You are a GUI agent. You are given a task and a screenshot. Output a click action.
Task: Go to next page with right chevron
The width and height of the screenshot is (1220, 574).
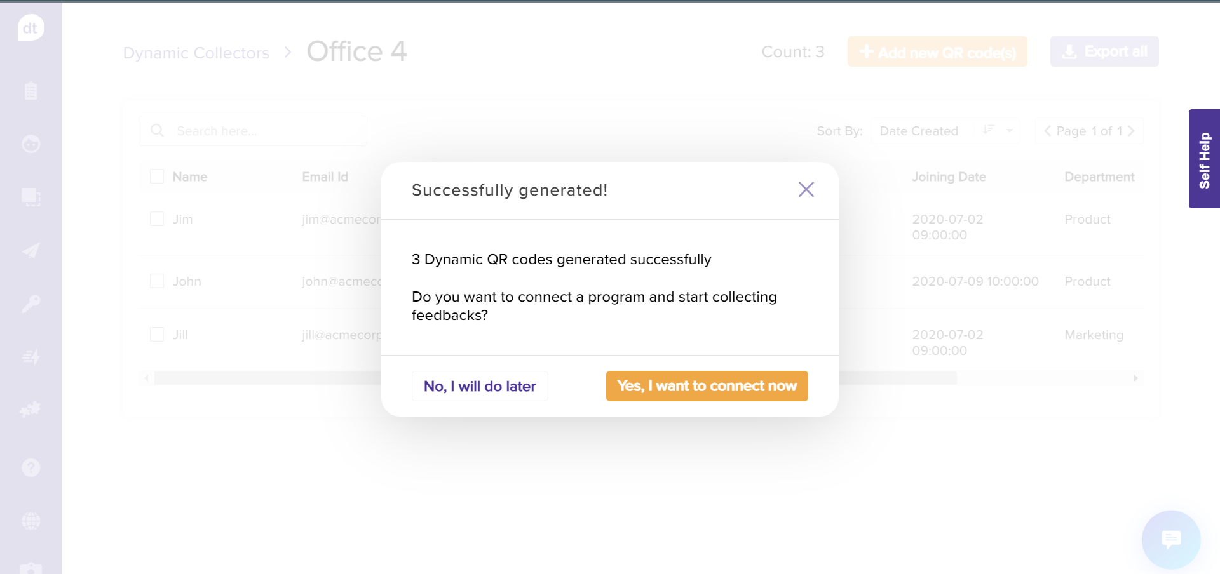coord(1131,131)
